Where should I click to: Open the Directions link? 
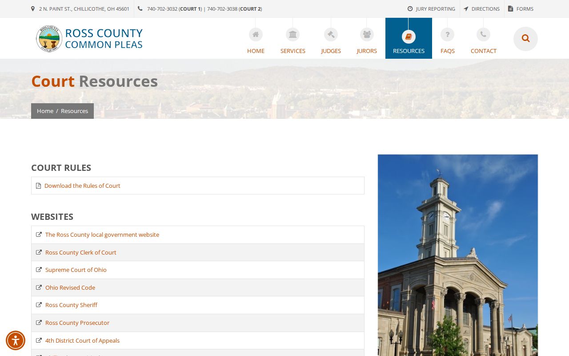(485, 9)
